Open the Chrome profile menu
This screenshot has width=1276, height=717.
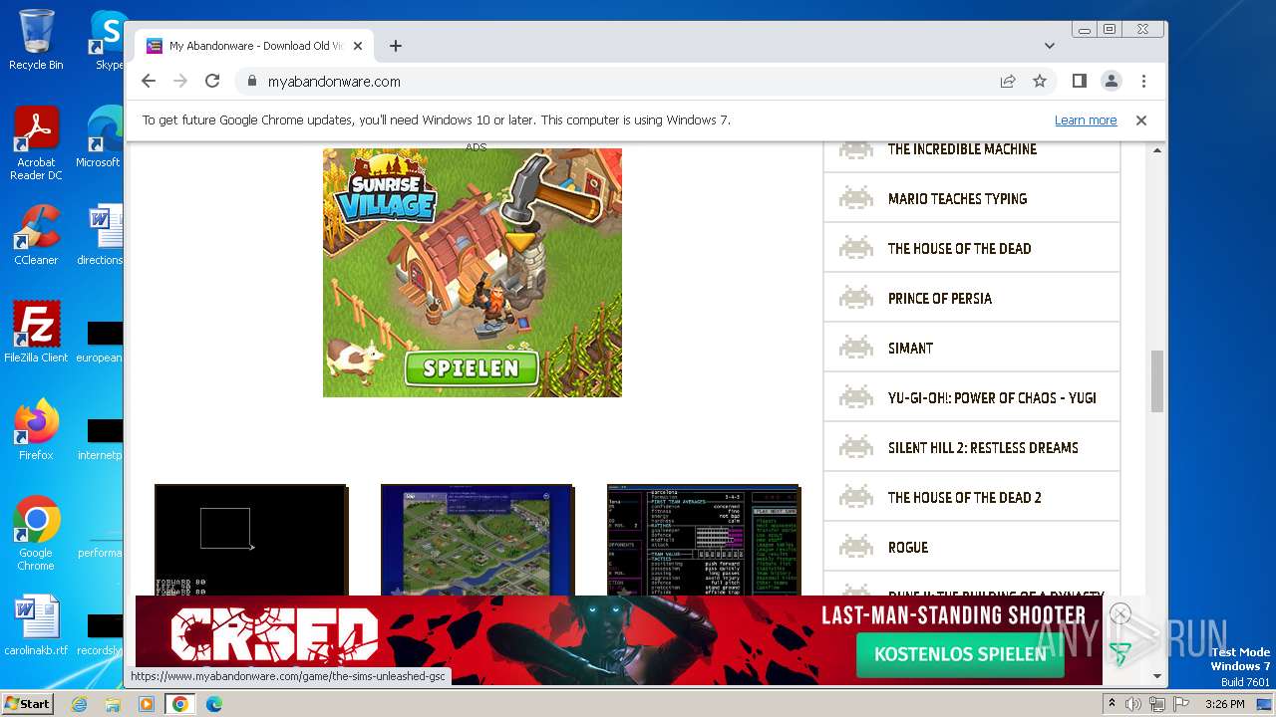click(x=1111, y=82)
